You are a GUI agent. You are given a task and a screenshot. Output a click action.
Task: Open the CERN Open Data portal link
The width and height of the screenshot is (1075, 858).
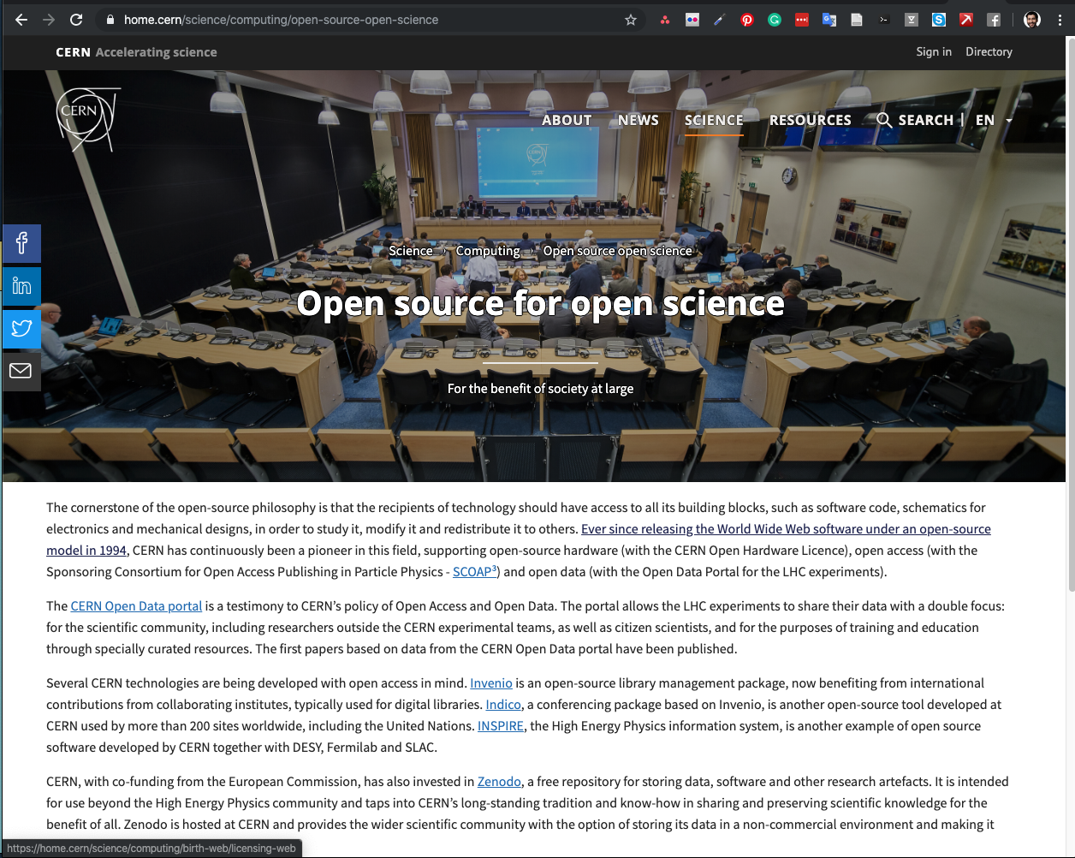pos(136,606)
